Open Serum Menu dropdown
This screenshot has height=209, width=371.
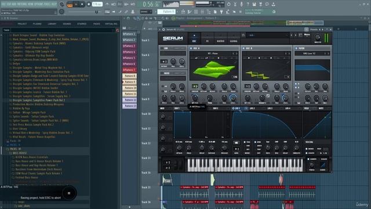point(307,35)
